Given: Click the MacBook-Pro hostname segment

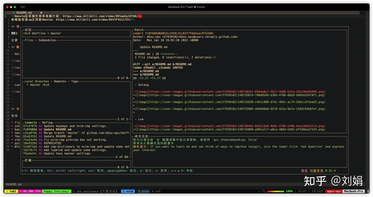Looking at the screenshot, I should point(354,191).
